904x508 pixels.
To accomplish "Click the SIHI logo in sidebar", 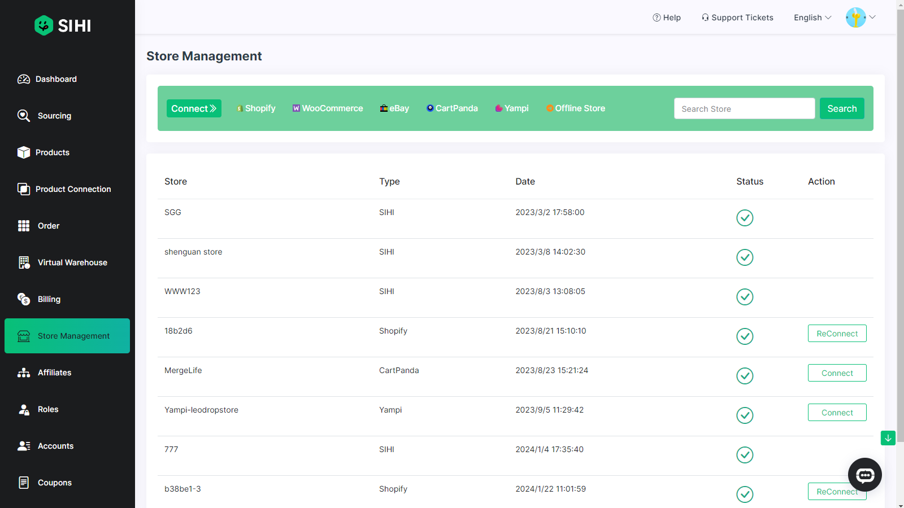I will [x=63, y=25].
